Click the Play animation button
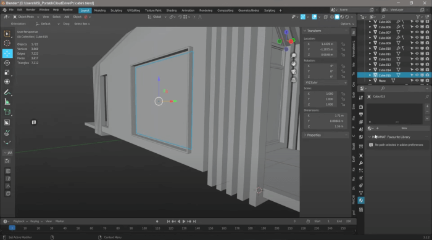This screenshot has height=240, width=432. coord(184,222)
